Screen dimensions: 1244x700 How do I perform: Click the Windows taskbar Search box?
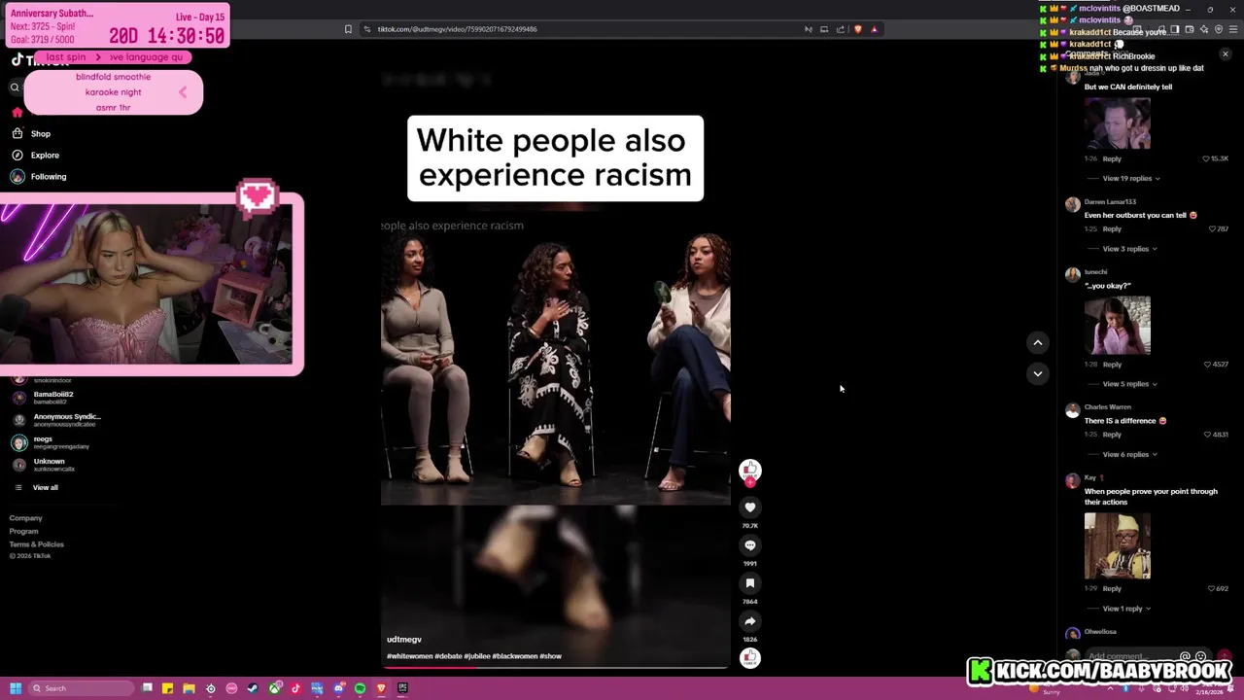[82, 688]
